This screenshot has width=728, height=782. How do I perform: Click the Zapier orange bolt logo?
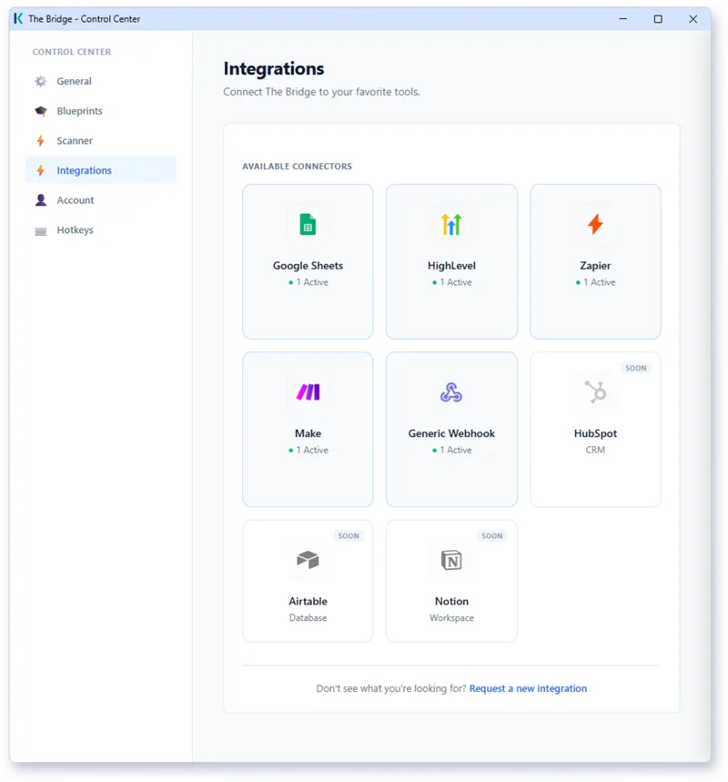[x=595, y=224]
